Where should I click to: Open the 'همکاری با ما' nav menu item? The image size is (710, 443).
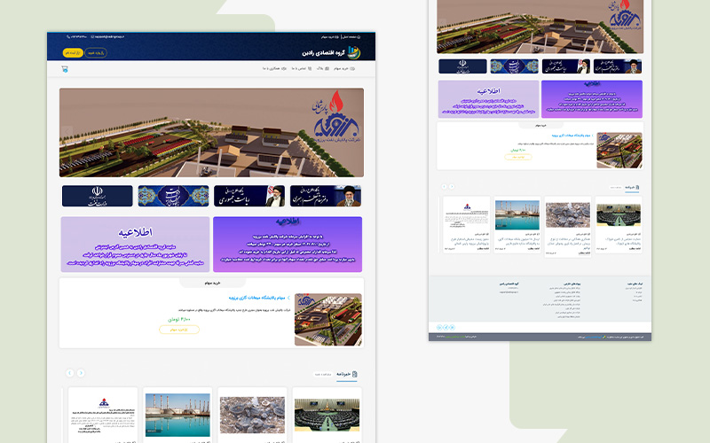coord(274,69)
